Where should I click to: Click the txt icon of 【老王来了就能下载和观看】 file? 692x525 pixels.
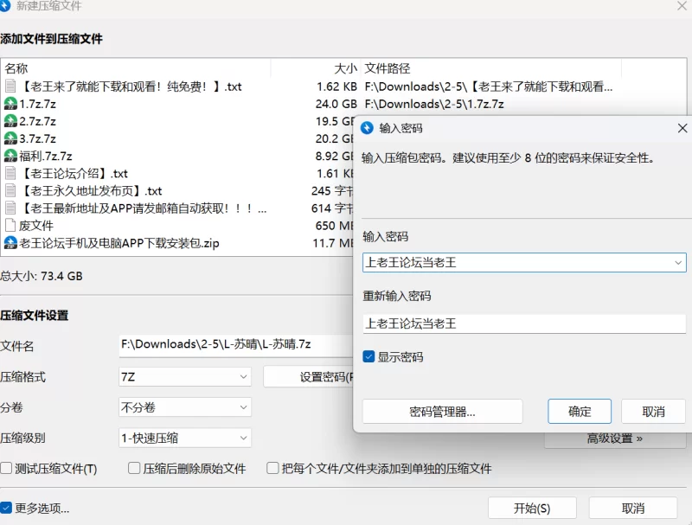pyautogui.click(x=10, y=86)
